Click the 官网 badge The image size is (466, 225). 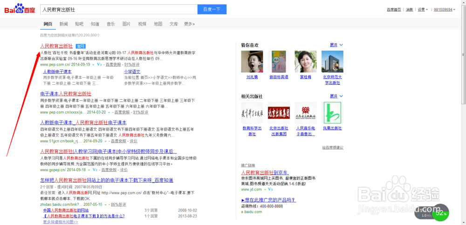coord(81,46)
